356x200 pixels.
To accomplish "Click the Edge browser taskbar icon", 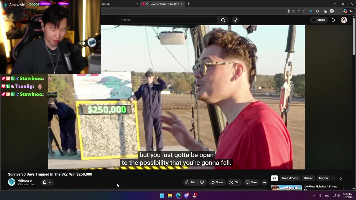I will click(178, 196).
